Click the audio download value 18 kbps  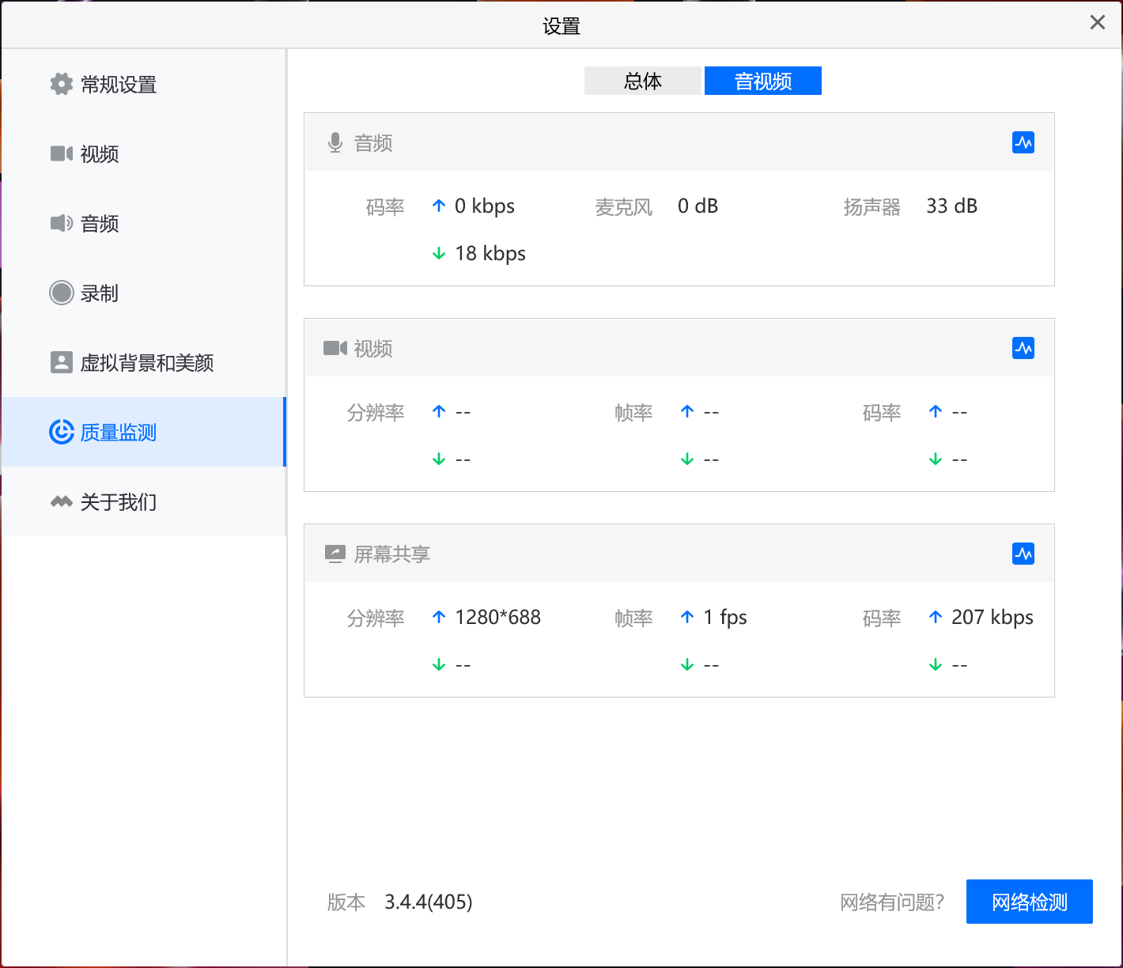pos(490,254)
